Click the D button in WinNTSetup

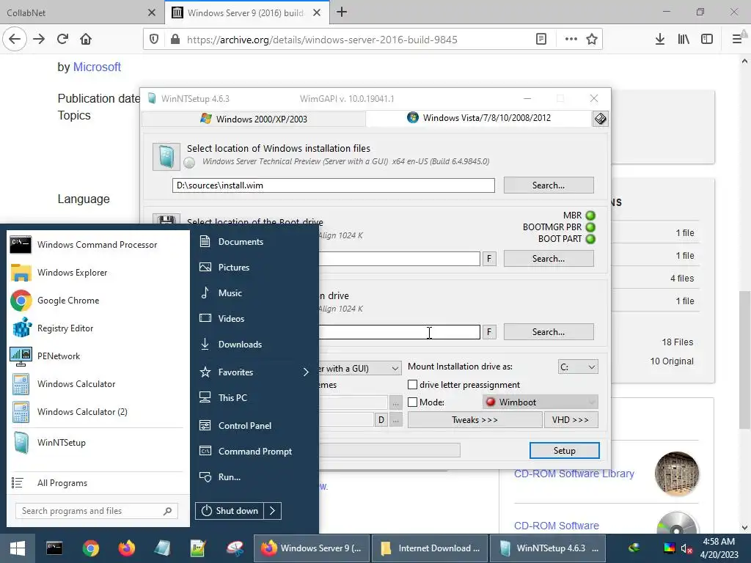pos(381,420)
